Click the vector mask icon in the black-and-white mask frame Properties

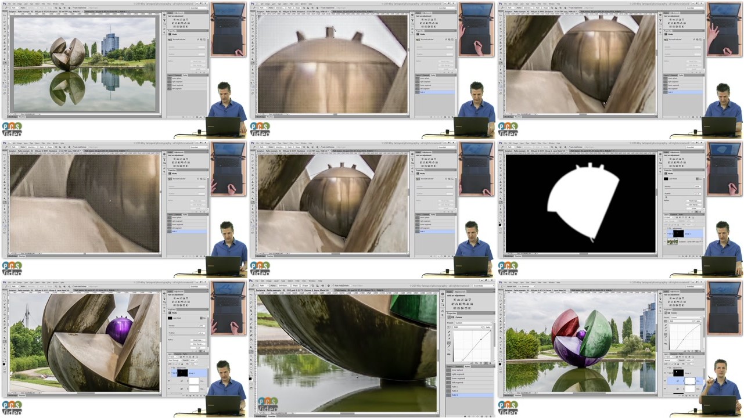[700, 179]
